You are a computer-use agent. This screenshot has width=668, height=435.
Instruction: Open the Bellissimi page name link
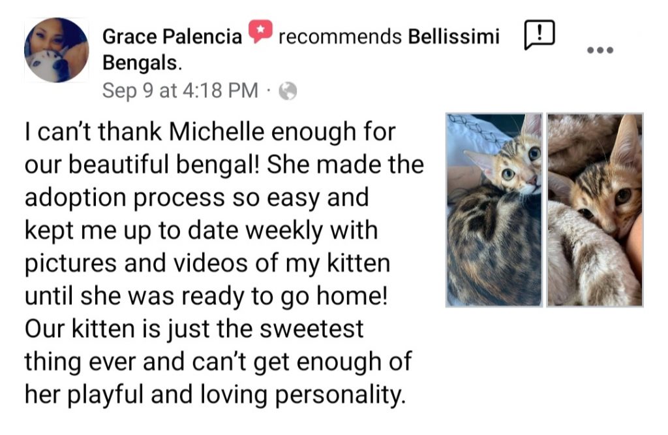pos(453,37)
